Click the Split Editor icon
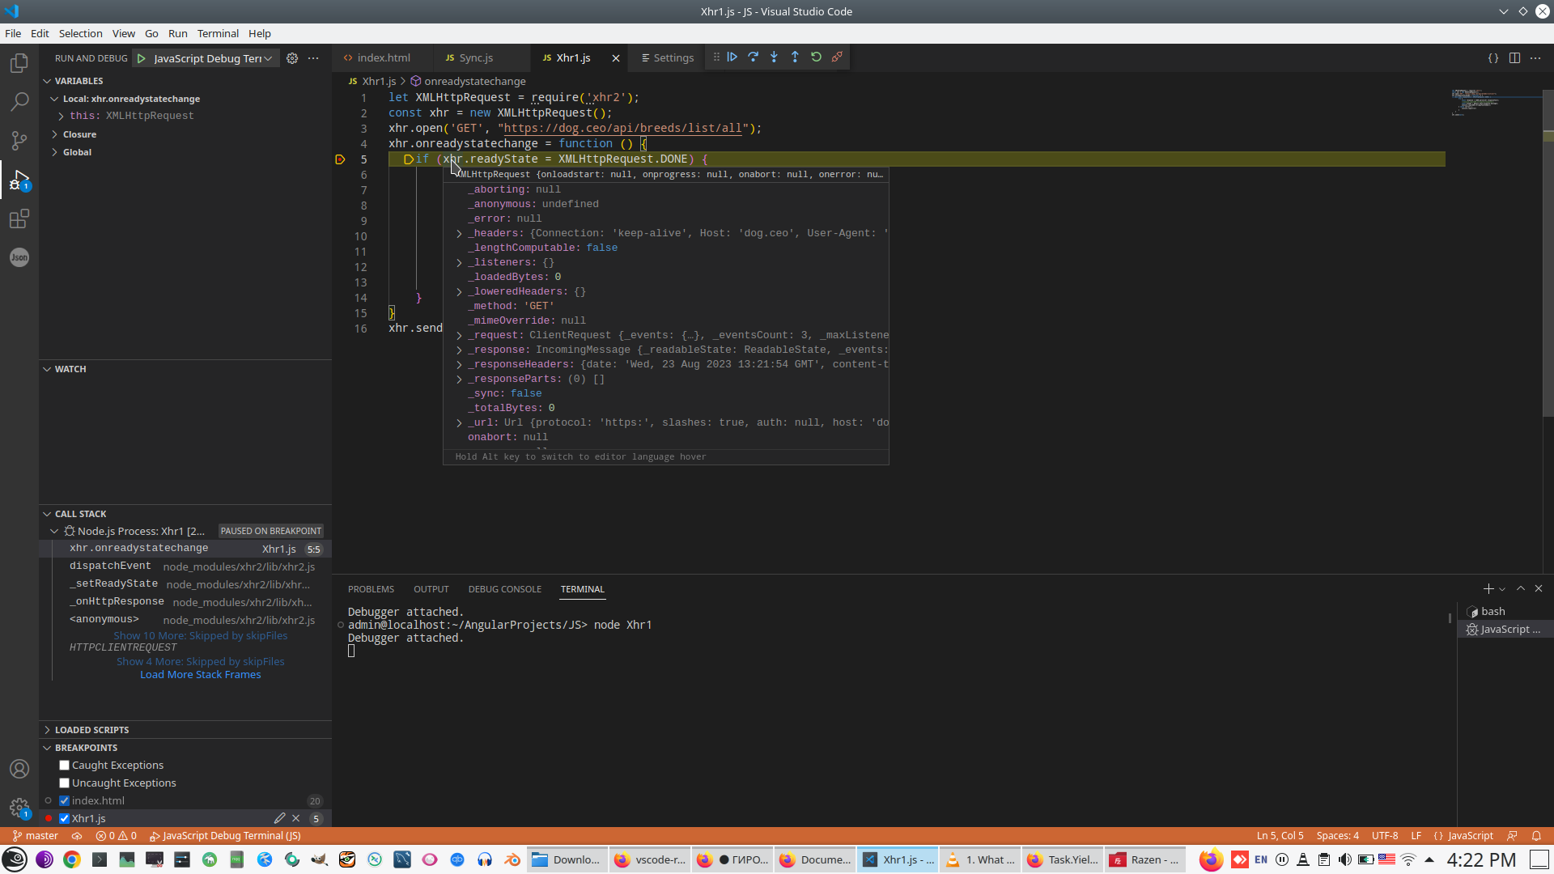 click(x=1514, y=57)
